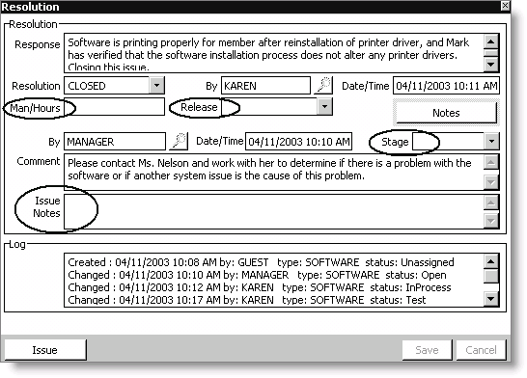This screenshot has height=378, width=527.
Task: Open the Notes button
Action: (x=446, y=113)
